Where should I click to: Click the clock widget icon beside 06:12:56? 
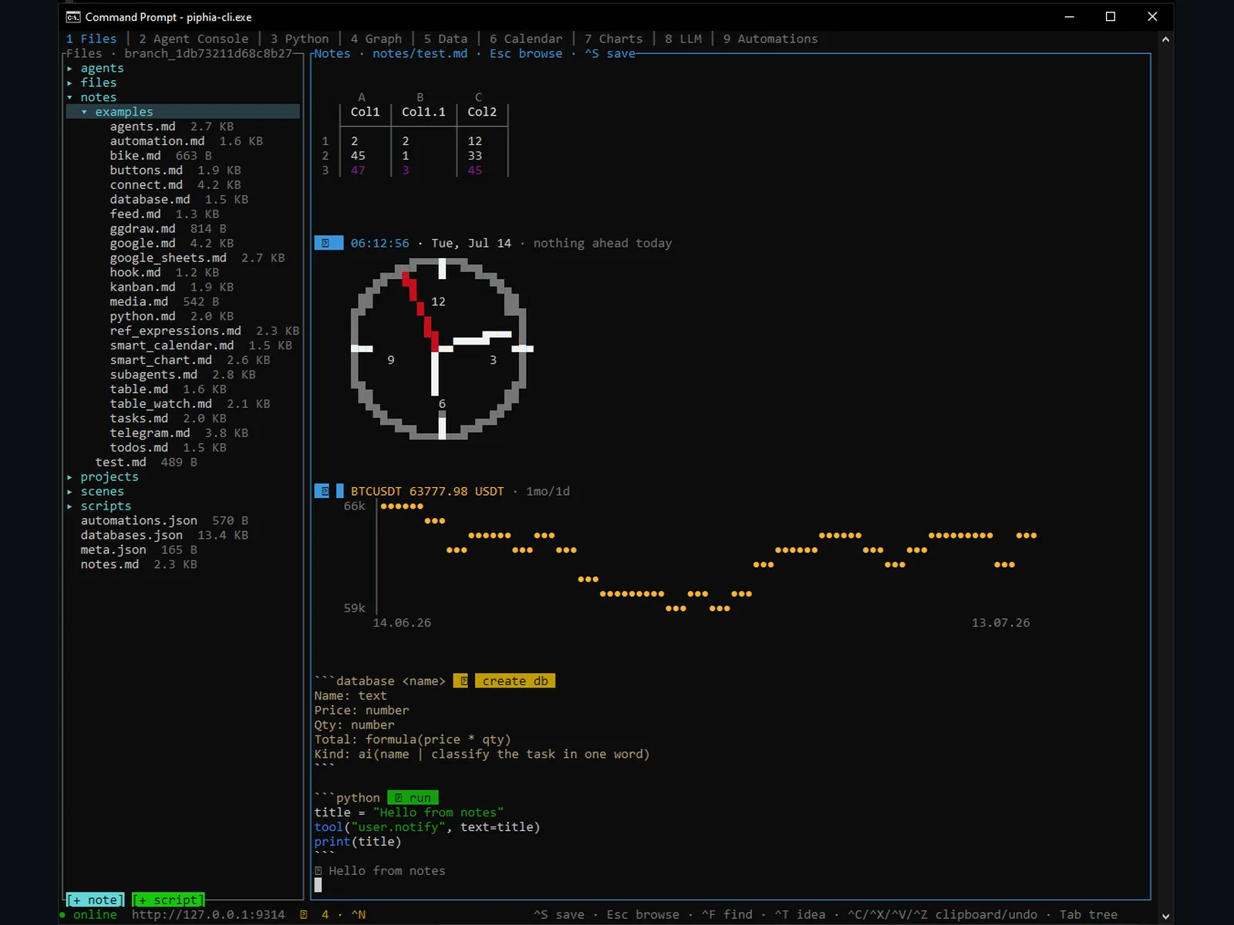click(x=328, y=244)
